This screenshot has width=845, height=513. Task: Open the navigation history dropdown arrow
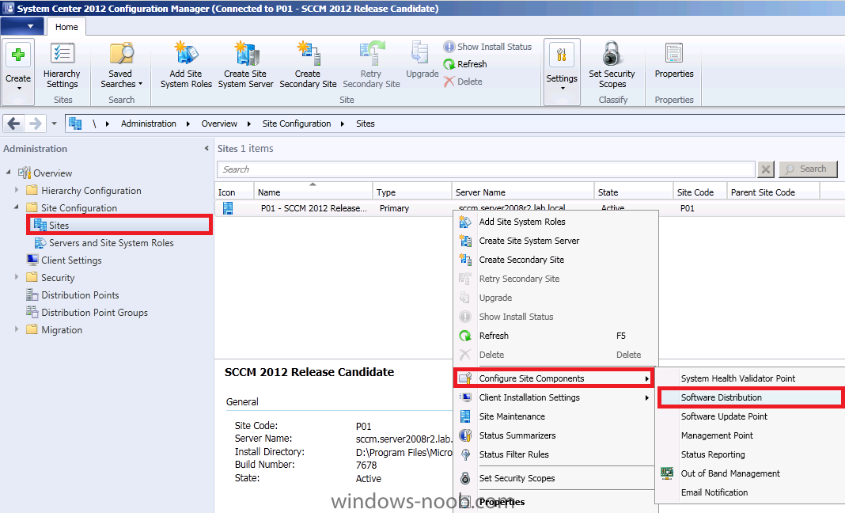point(54,123)
